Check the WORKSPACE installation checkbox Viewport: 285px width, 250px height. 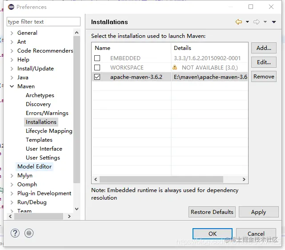point(97,67)
